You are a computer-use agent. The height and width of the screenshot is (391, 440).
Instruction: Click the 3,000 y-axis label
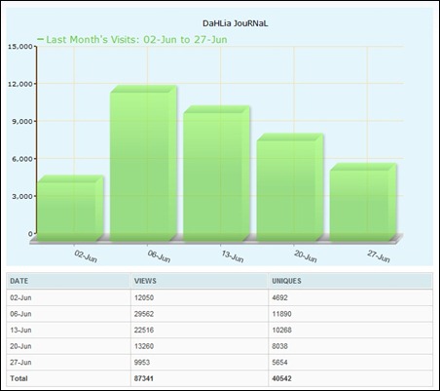[x=22, y=196]
